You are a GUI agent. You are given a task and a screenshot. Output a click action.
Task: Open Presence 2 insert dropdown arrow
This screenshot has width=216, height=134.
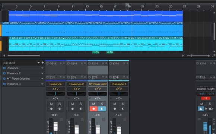82,63
